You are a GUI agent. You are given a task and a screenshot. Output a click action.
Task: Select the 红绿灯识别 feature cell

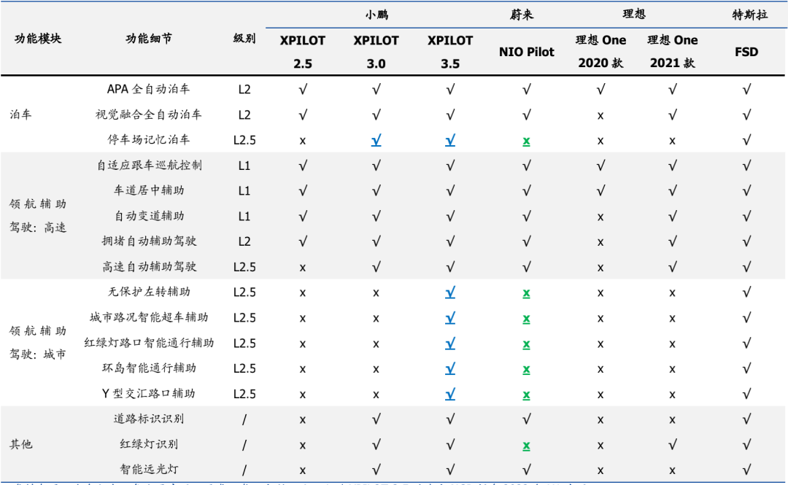click(x=149, y=444)
